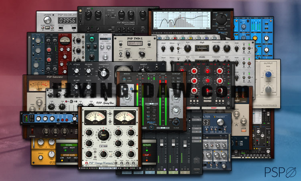Click the red power icon on VintageWarmer2
Viewport: 301px width, 181px height.
click(x=86, y=163)
